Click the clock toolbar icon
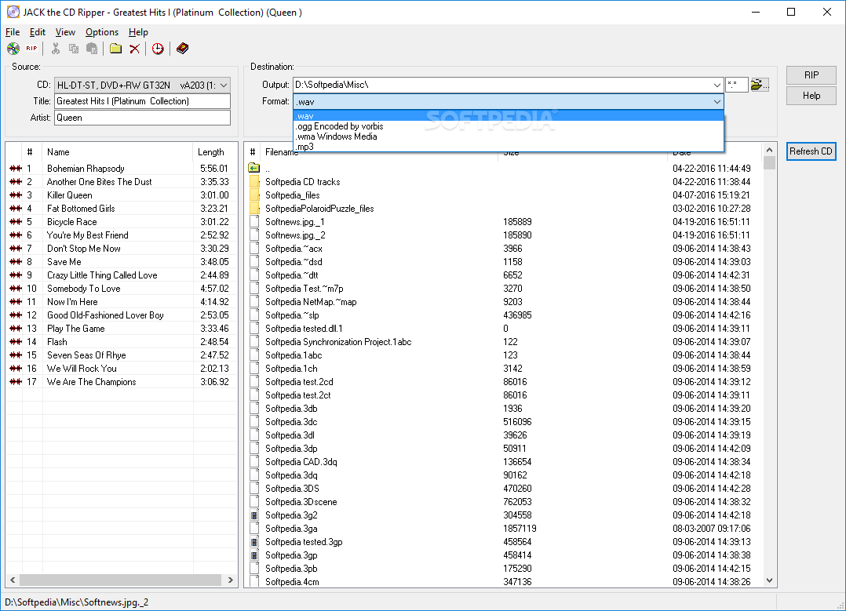 click(x=158, y=49)
